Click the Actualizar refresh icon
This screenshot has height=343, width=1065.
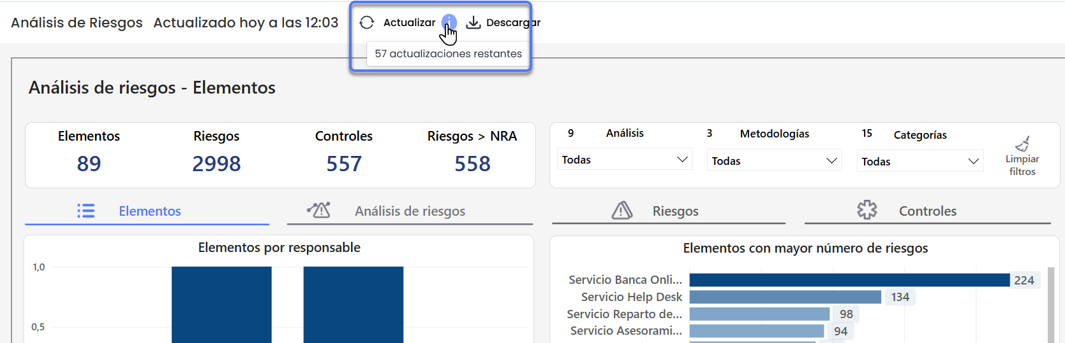367,23
